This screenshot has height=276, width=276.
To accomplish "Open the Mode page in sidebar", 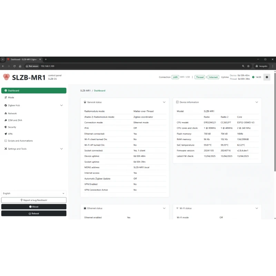I will coord(11,97).
